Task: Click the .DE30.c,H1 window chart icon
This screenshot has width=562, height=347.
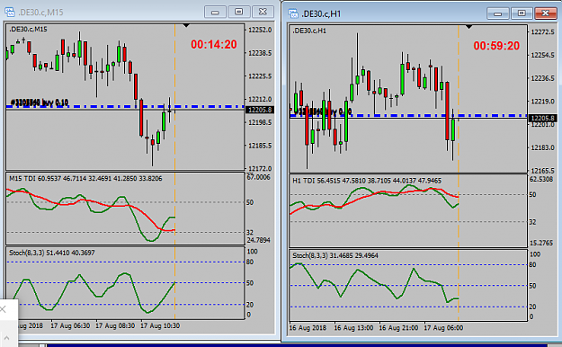Action: tap(293, 13)
